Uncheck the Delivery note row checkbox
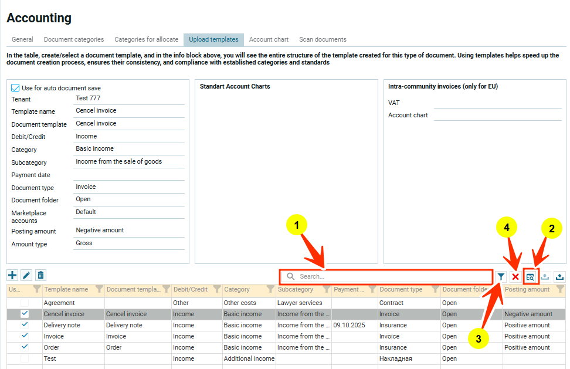 (25, 325)
